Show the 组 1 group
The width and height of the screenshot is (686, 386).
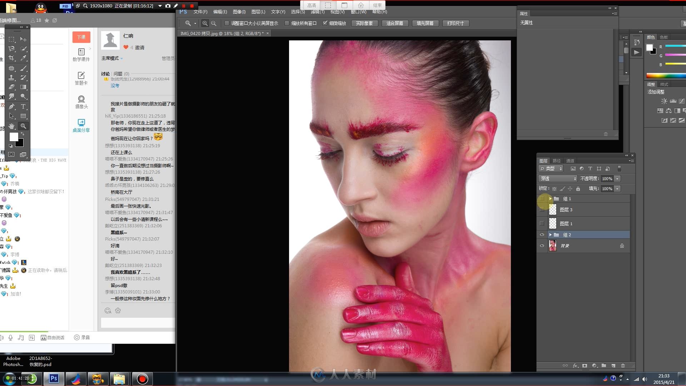[542, 199]
